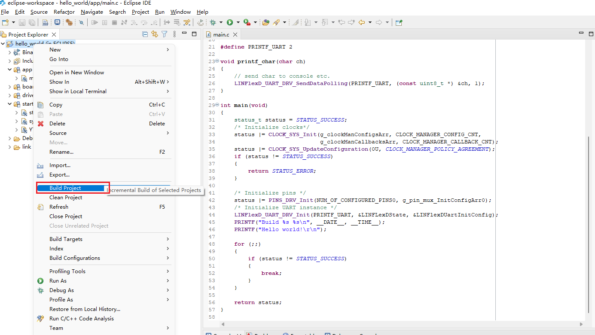Viewport: 595px width, 335px height.
Task: Click the Suspend debug toolbar icon
Action: coord(104,22)
